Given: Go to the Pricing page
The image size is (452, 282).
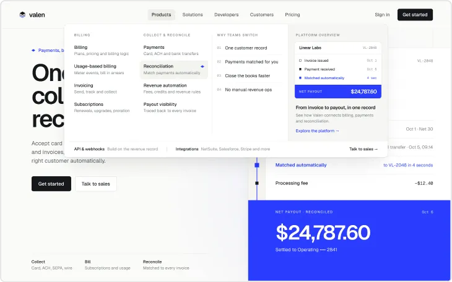Looking at the screenshot, I should click(x=292, y=15).
